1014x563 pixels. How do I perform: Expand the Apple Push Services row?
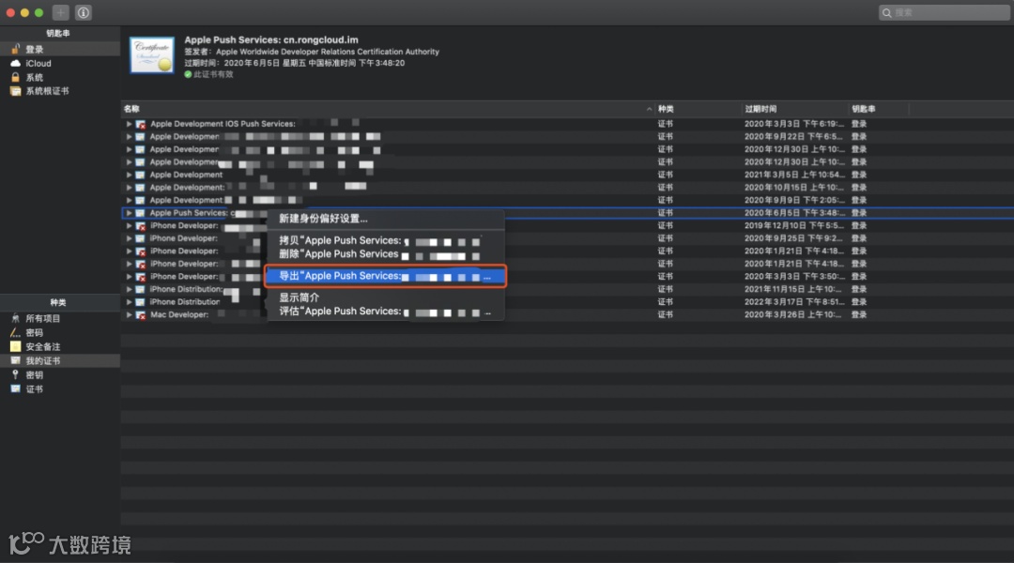point(129,213)
